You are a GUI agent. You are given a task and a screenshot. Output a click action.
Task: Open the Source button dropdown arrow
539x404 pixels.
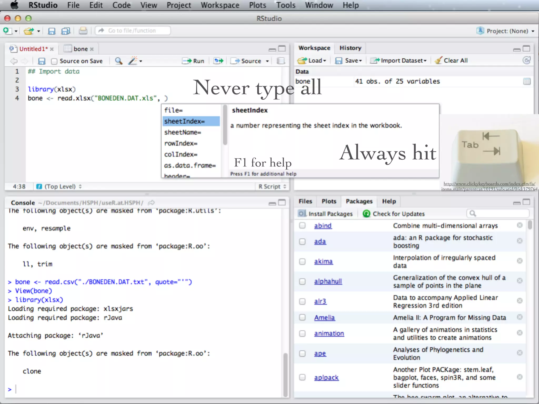coord(267,61)
